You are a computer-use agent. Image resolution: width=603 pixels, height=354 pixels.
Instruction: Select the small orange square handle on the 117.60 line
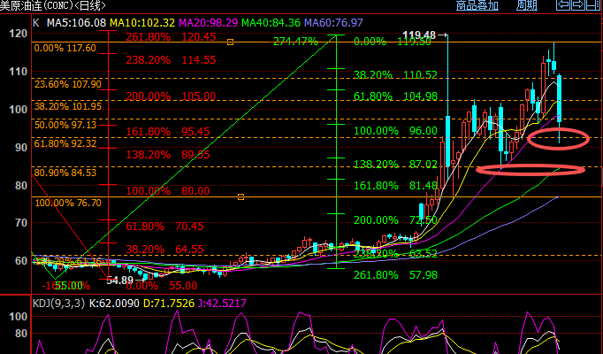pos(231,42)
